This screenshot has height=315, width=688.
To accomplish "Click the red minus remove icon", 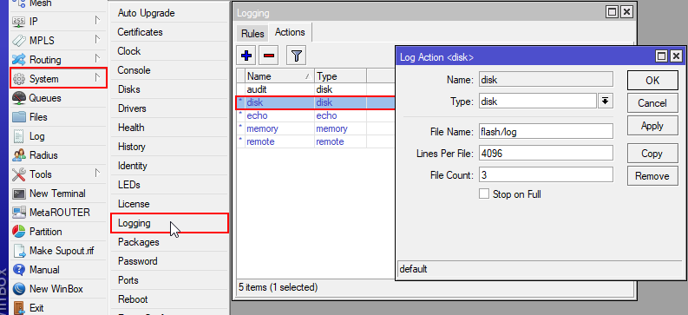I will [269, 56].
